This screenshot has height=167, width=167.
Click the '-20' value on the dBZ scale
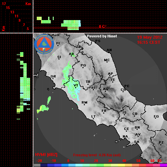[x=39, y=161]
